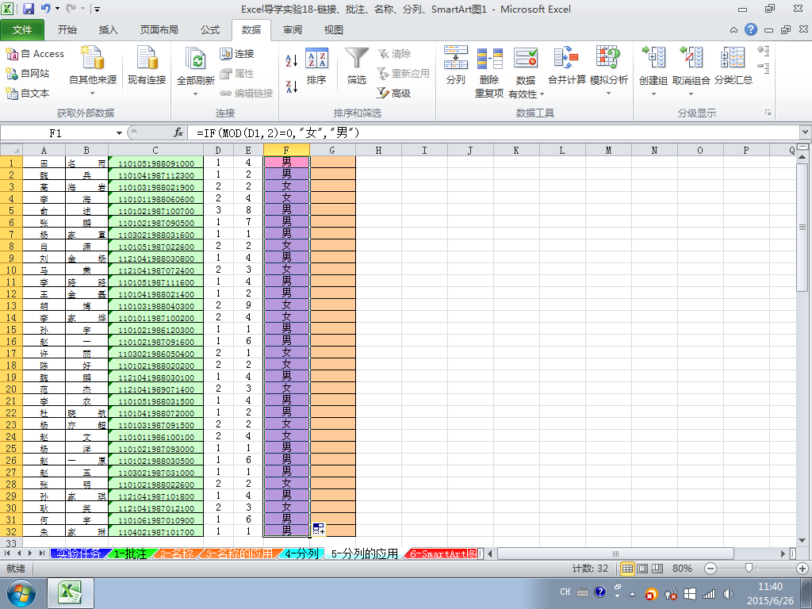The width and height of the screenshot is (812, 609).
Task: Open the File (文件) tab
Action: (22, 30)
